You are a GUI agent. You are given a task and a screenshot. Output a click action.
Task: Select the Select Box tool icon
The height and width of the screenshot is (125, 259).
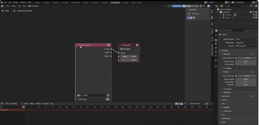click(x=189, y=14)
